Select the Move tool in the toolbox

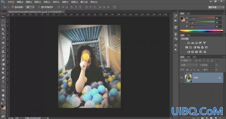pyautogui.click(x=3, y=17)
